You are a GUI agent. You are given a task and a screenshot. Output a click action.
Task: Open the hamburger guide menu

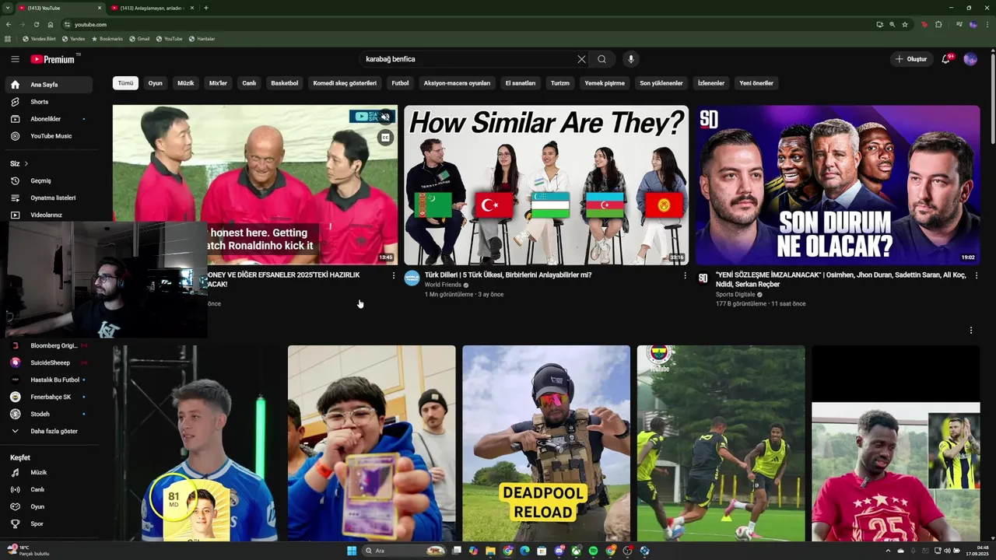pos(15,59)
